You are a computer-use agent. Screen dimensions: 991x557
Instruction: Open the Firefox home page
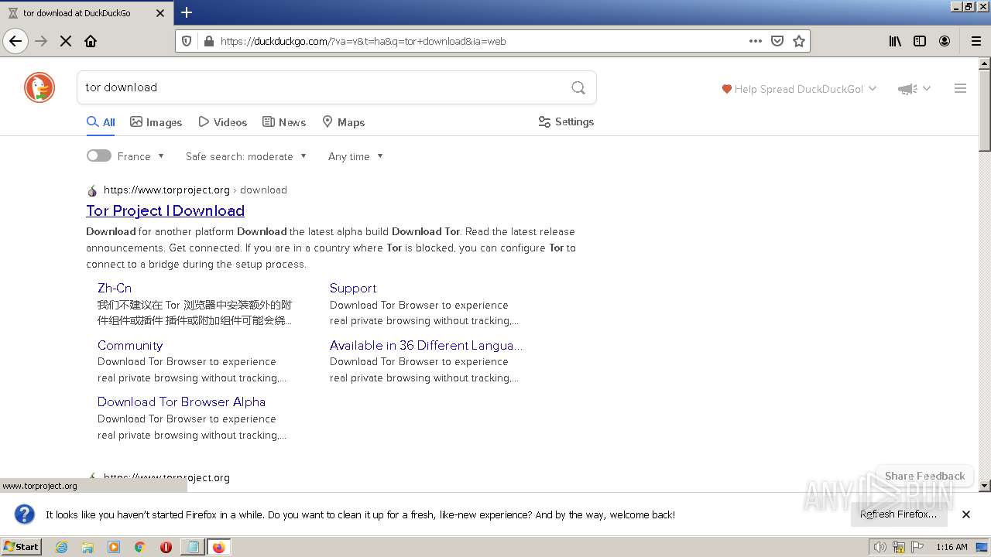pos(91,41)
